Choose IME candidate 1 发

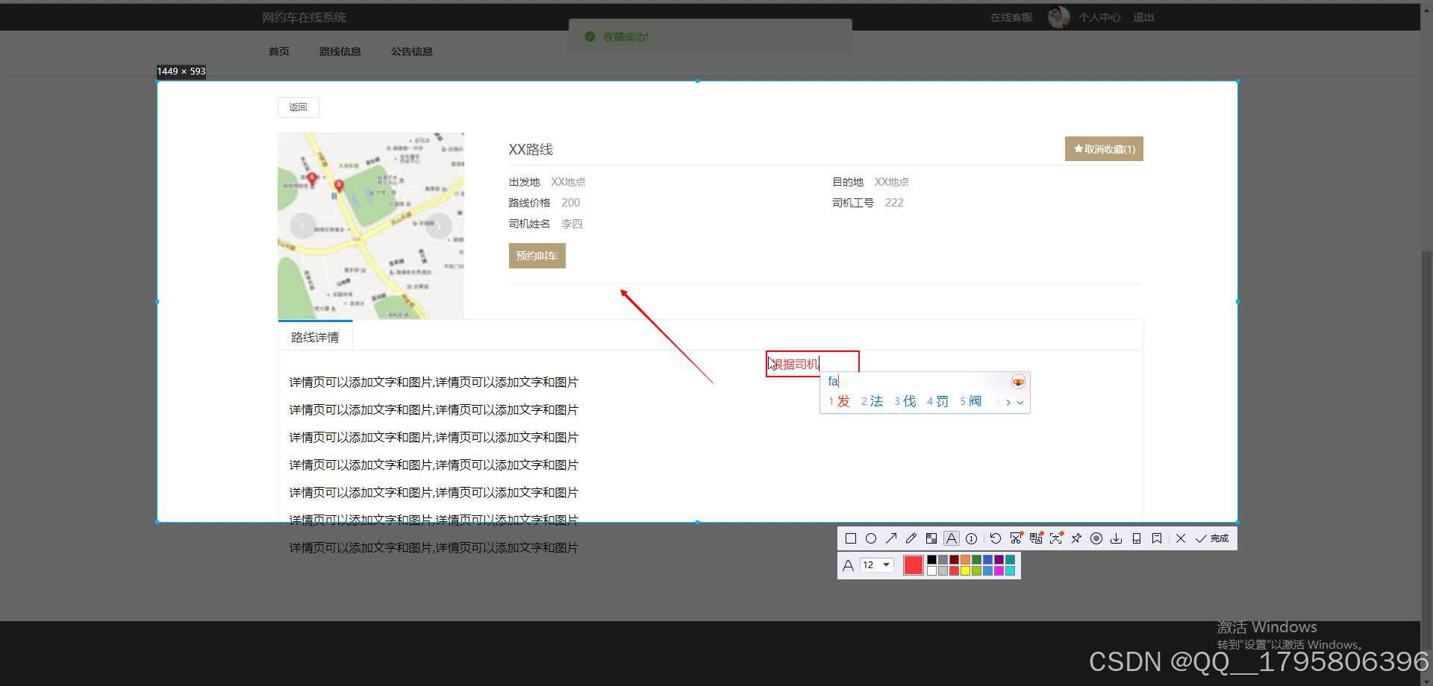pyautogui.click(x=840, y=401)
